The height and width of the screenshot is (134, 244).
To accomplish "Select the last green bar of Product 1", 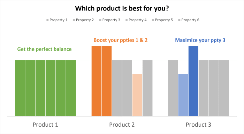I will pyautogui.click(x=71, y=88).
